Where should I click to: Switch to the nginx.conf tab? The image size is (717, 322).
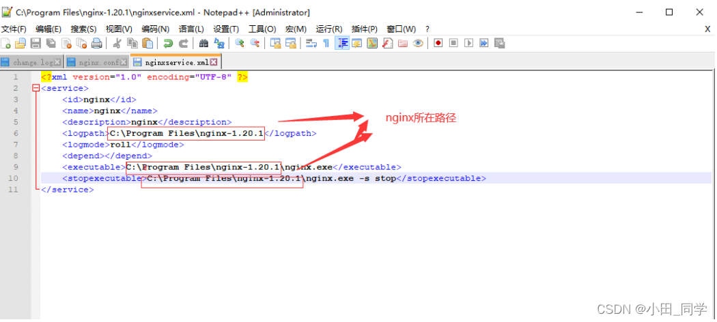tap(99, 62)
